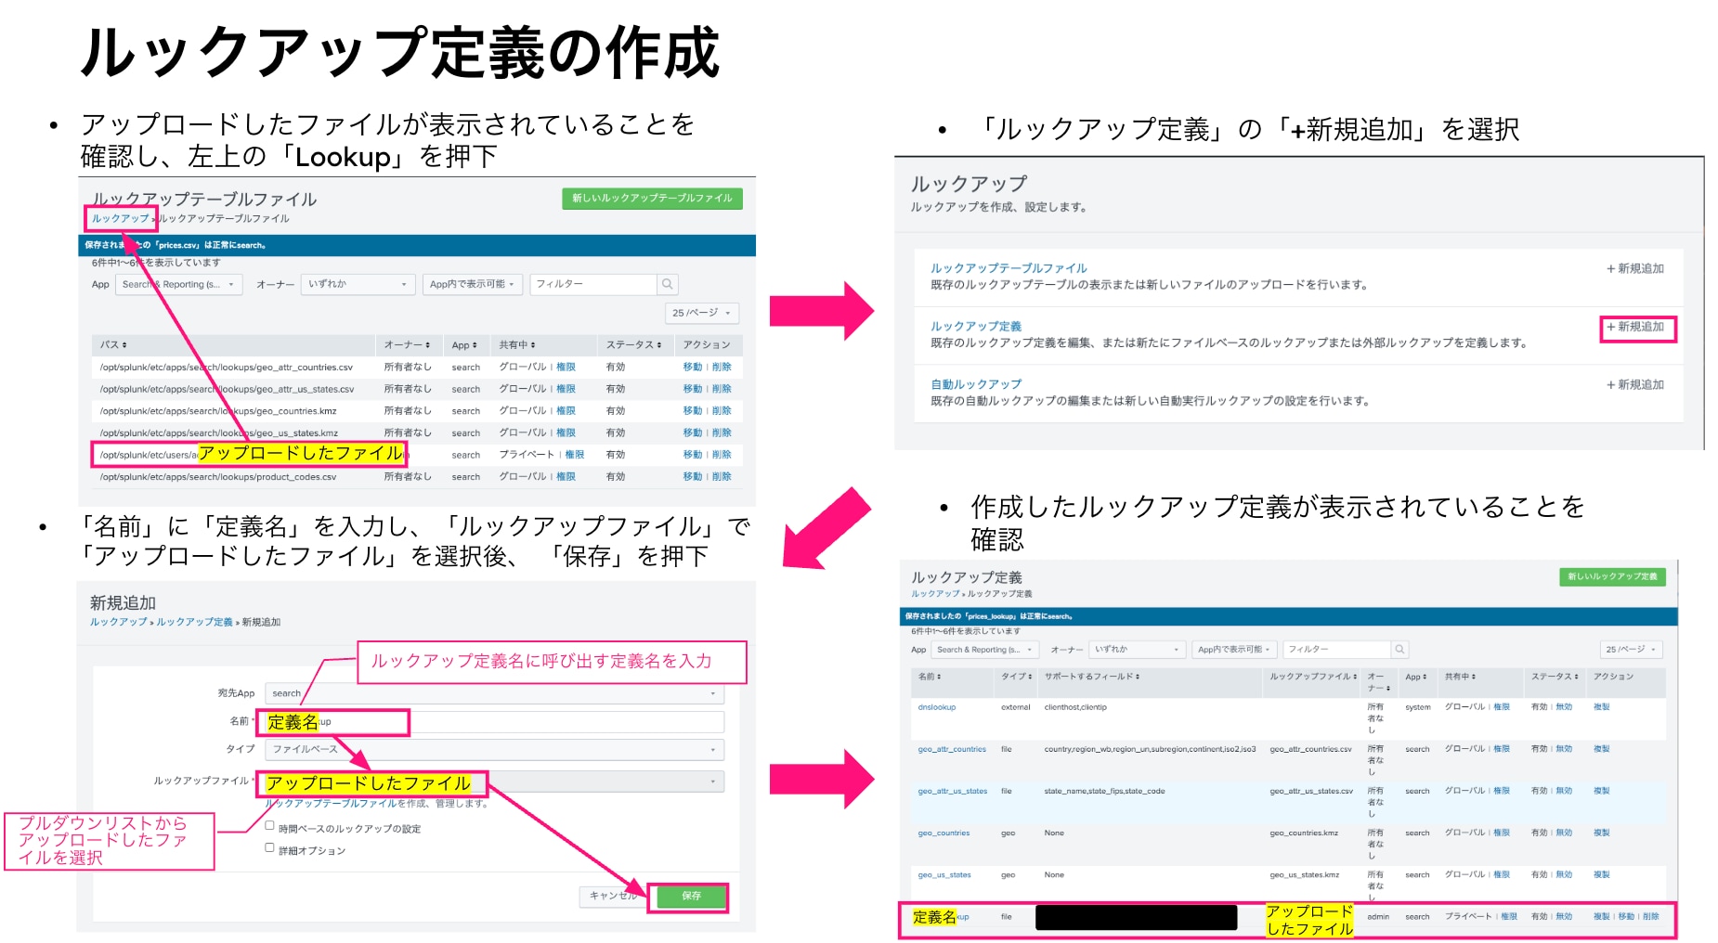This screenshot has height=943, width=1718.
Task: Click +新規追加 for 自動ルックアップ
Action: point(1635,384)
